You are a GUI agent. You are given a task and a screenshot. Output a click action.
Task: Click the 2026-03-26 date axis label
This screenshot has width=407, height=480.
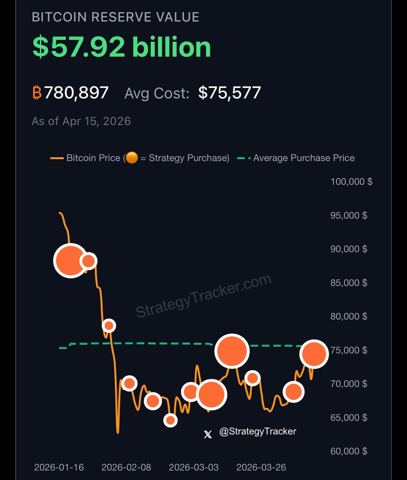coord(261,467)
